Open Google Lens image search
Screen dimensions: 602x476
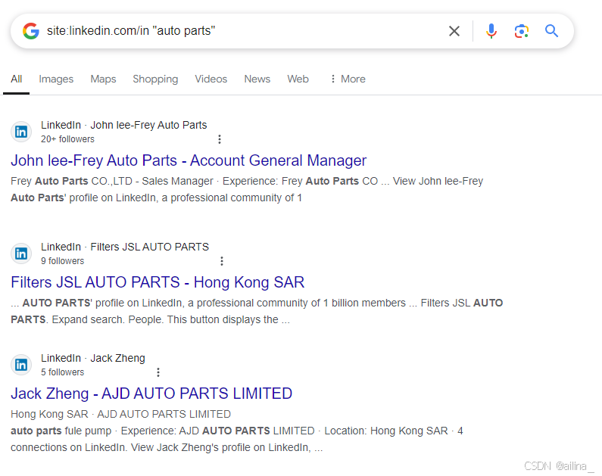click(x=522, y=31)
